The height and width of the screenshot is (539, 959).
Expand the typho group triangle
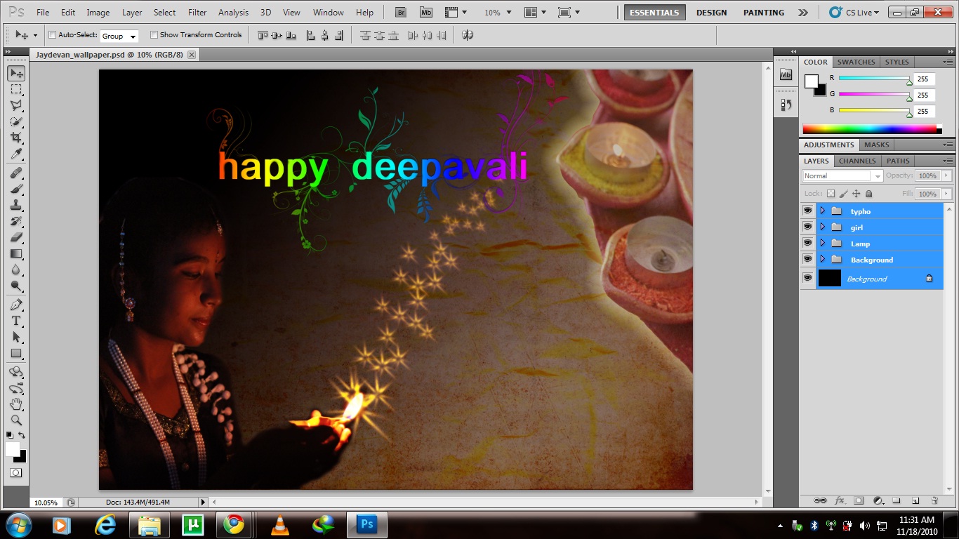click(822, 211)
